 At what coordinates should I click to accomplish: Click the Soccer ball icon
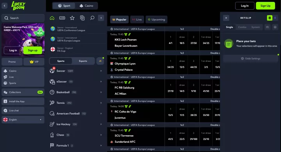[x=52, y=71]
